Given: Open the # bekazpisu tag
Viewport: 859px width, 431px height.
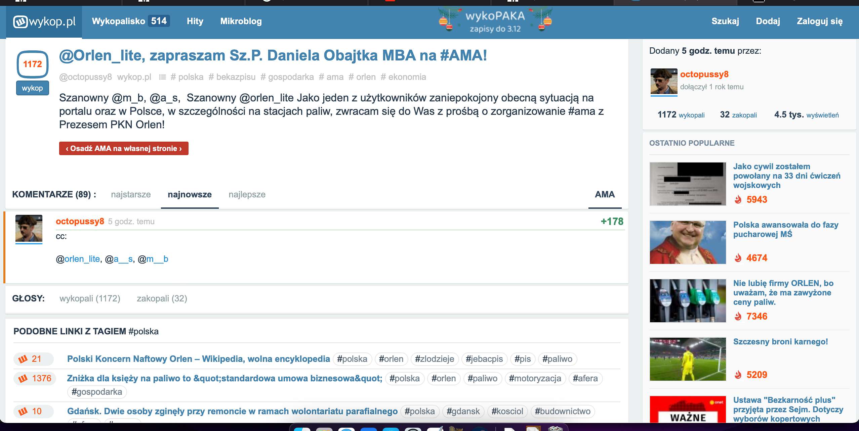Looking at the screenshot, I should (232, 77).
